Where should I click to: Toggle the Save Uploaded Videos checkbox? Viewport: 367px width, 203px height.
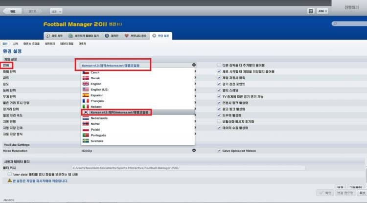click(219, 151)
